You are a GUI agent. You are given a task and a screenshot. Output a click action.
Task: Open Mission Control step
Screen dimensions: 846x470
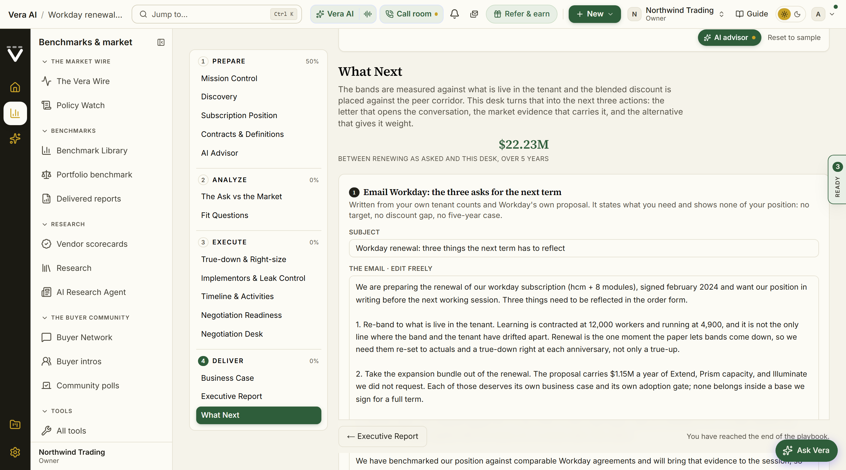[258, 78]
